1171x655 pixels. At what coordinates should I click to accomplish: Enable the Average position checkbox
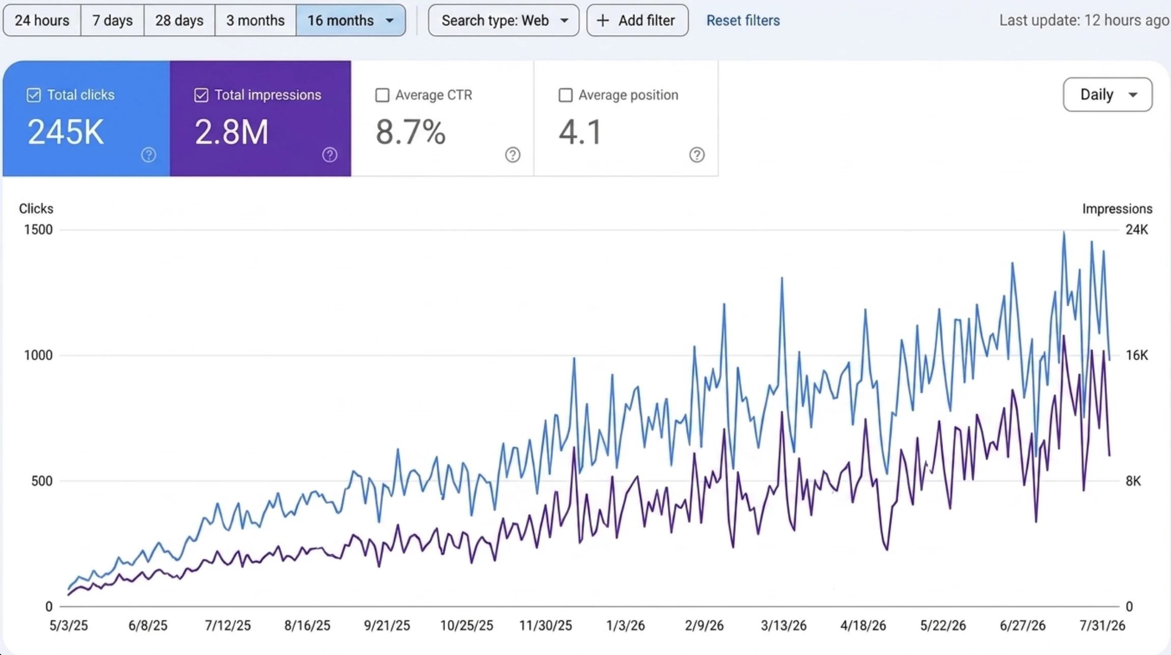(565, 95)
